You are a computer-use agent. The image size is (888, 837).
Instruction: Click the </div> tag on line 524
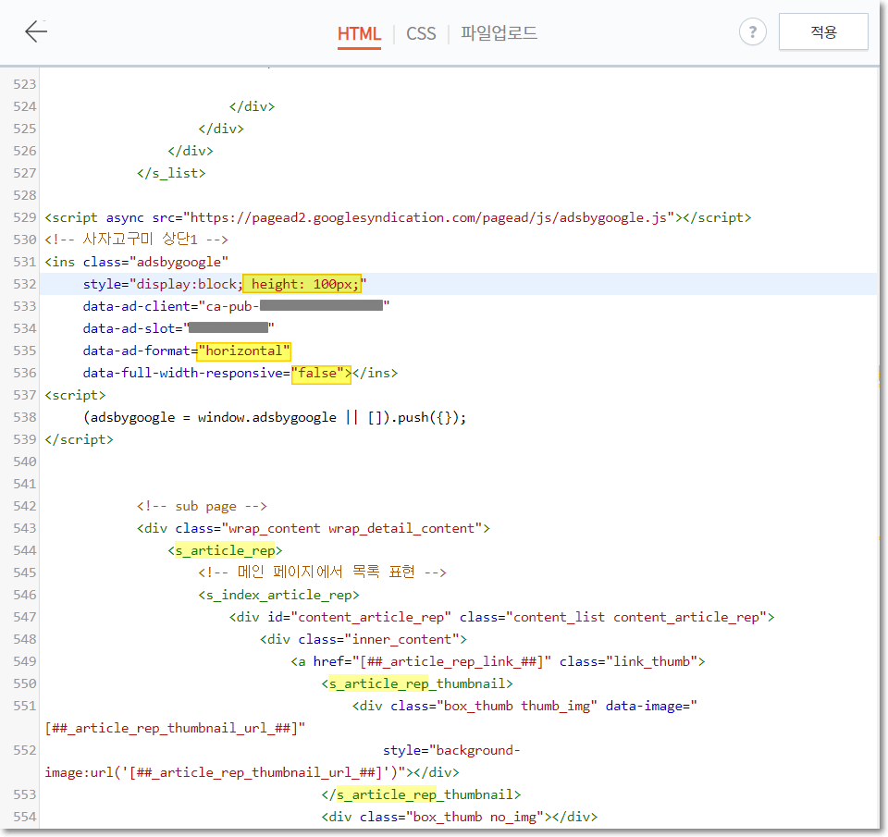click(x=252, y=106)
